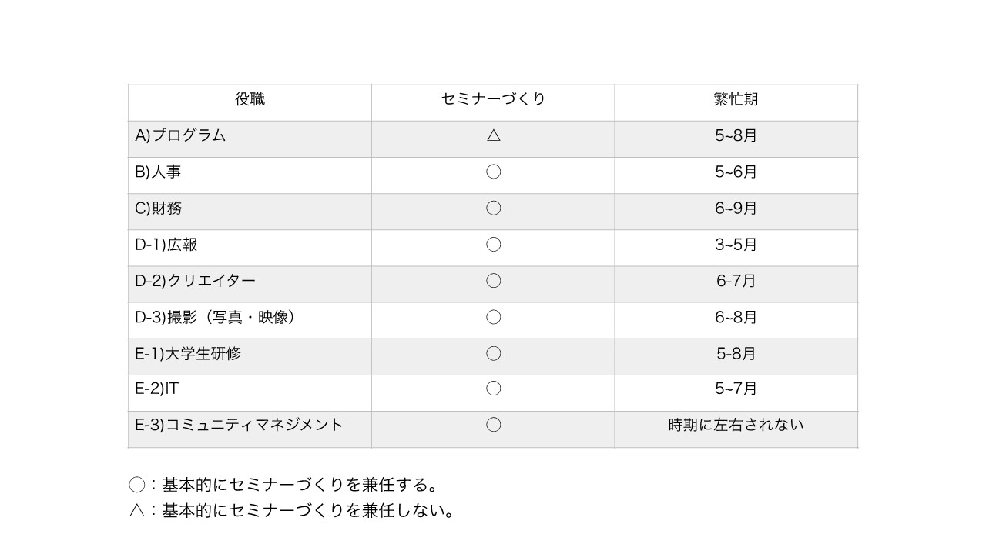Click the circle symbol in B)人事 row

pyautogui.click(x=494, y=172)
